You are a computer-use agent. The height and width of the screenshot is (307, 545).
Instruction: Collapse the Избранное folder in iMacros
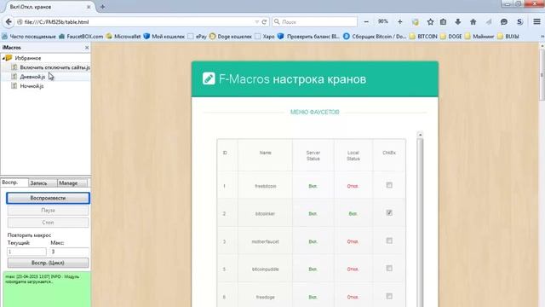3,58
